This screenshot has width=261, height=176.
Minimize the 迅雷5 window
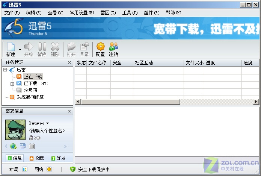243,5
